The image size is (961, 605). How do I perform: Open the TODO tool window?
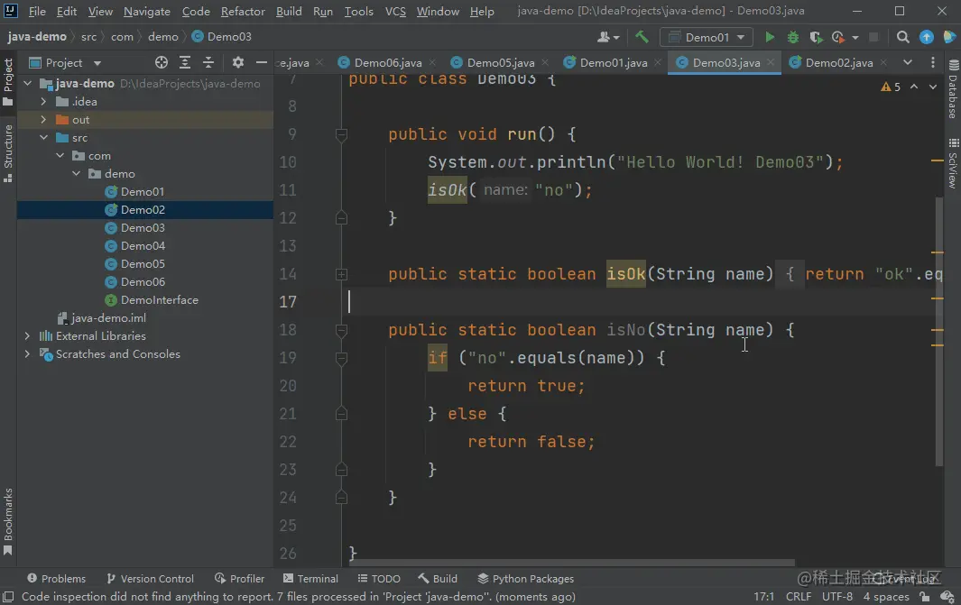click(379, 579)
